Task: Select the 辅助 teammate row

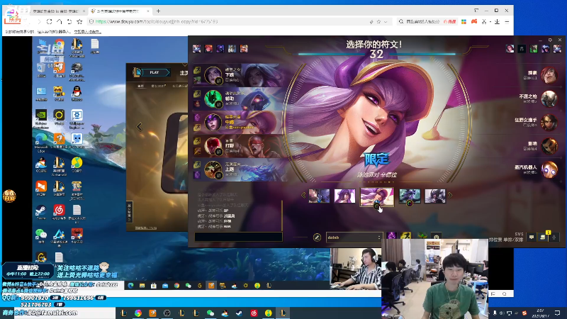Action: 239,99
